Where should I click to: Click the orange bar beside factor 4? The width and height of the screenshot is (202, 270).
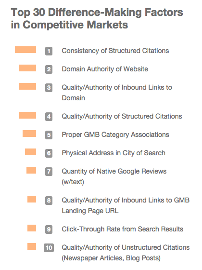click(x=28, y=115)
